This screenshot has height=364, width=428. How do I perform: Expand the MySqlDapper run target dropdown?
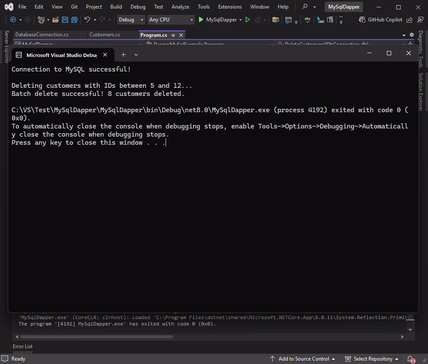point(241,19)
